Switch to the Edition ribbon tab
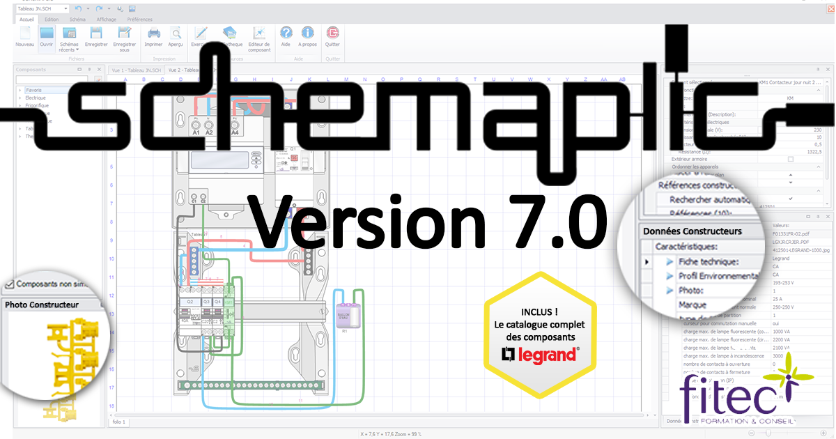The height and width of the screenshot is (439, 836). (52, 20)
